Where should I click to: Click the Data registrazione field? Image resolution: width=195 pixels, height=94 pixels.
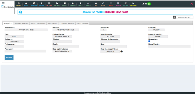click(x=62, y=51)
